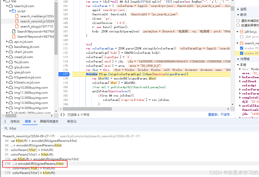Click the magnifier icon in the h5st search bar
Viewport: 259px width, 177px height.
coord(6,128)
